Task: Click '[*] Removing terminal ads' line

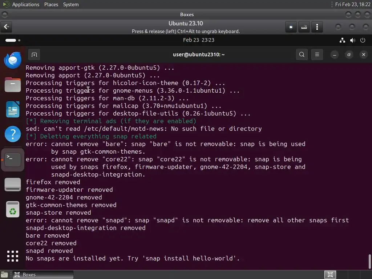Action: pos(111,121)
